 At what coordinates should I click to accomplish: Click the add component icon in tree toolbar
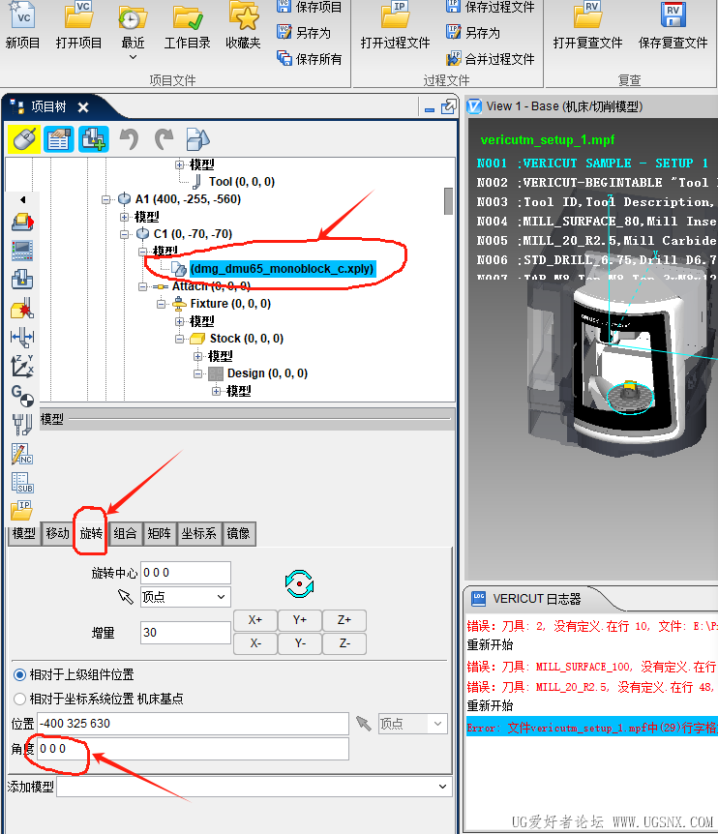point(94,139)
